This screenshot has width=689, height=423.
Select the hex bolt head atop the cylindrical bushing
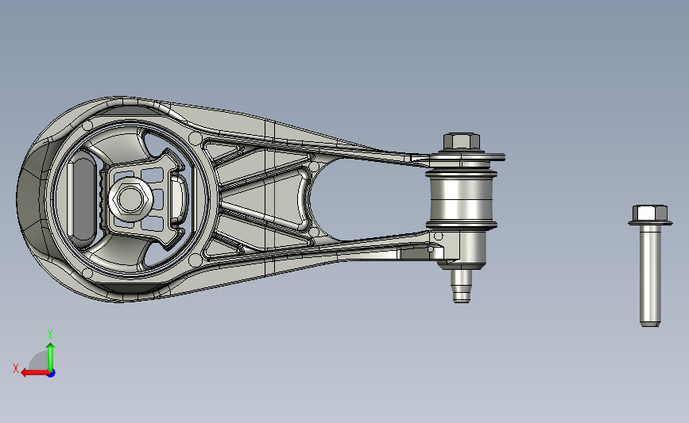point(462,142)
